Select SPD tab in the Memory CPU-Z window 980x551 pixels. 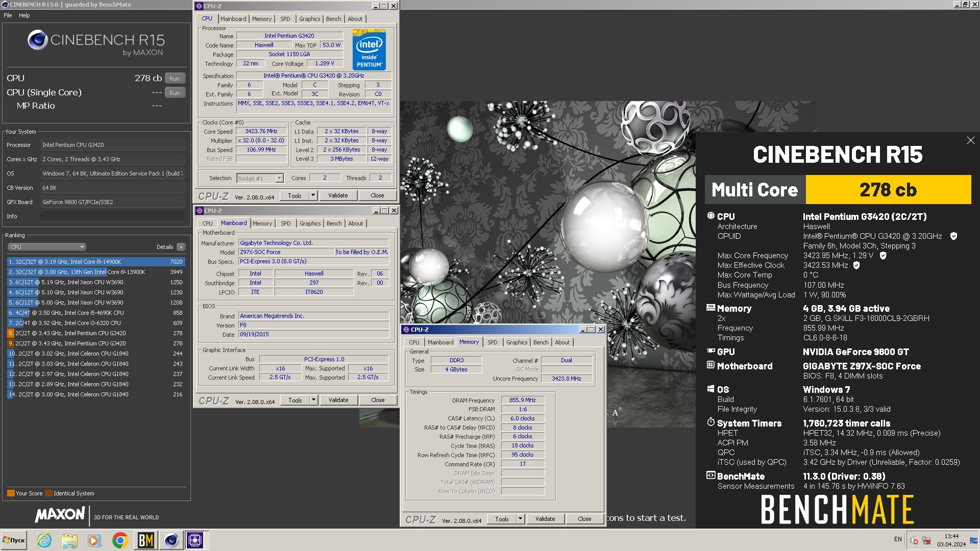(492, 342)
